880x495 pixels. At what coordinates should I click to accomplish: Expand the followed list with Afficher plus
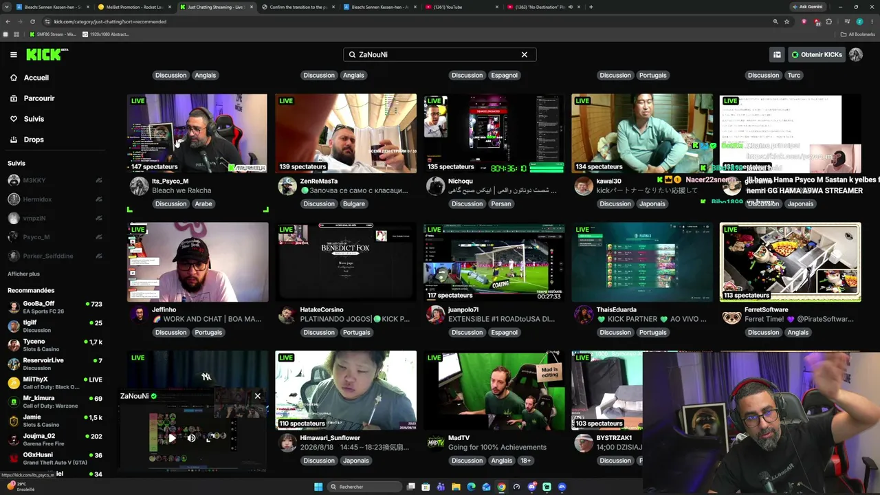[23, 274]
